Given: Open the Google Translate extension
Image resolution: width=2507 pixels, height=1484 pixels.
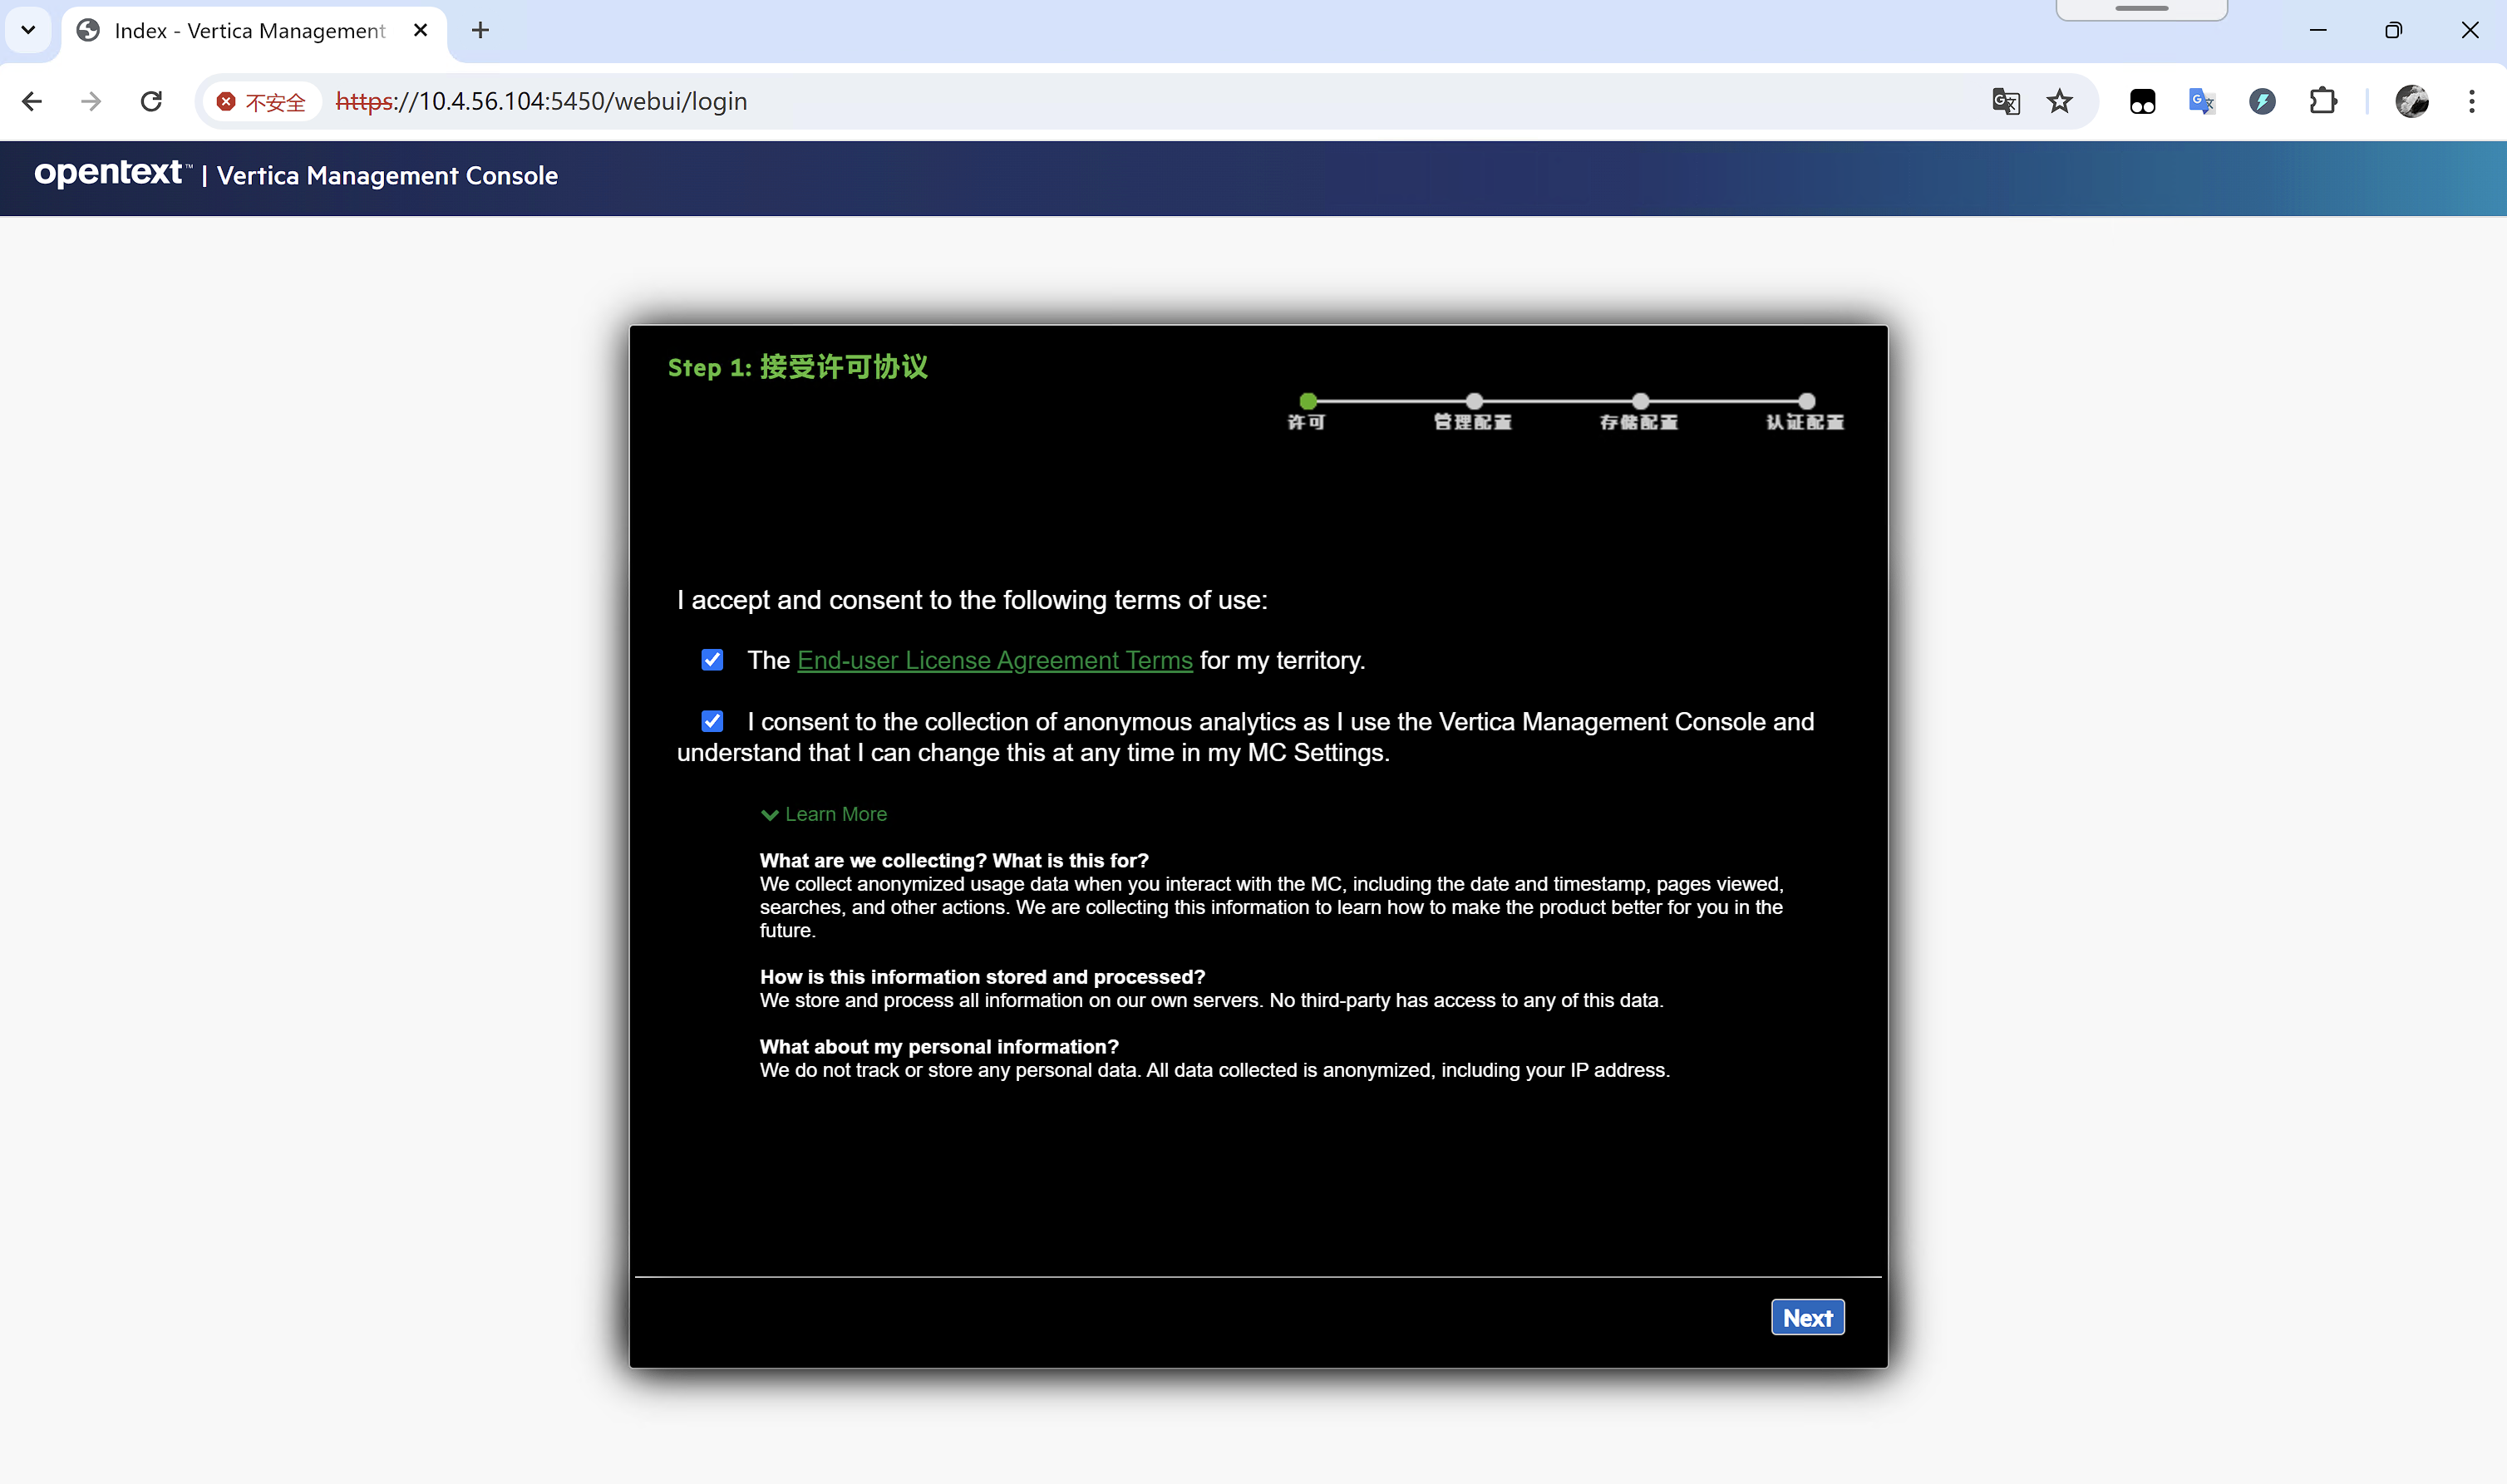Looking at the screenshot, I should (x=2201, y=101).
